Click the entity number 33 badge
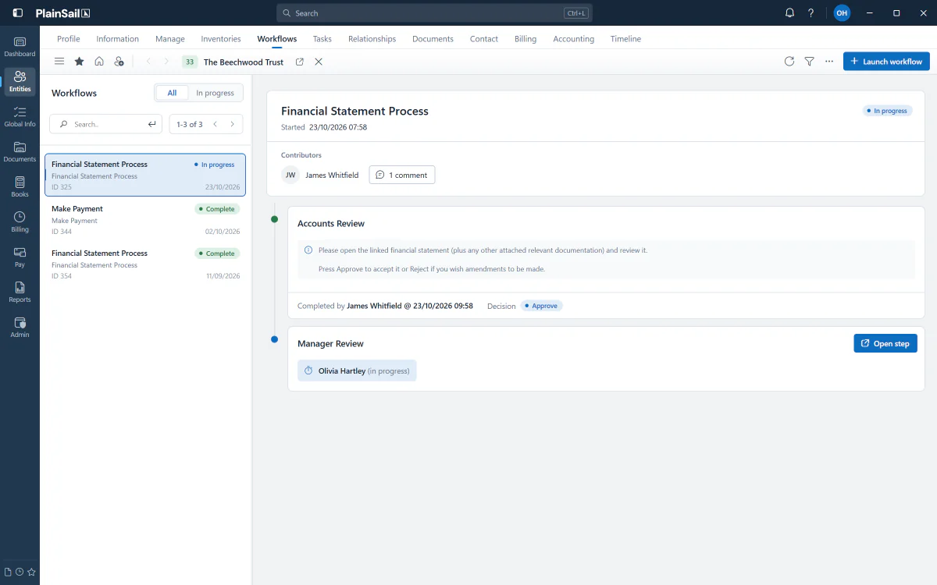Screen dimensions: 937x585 coord(190,62)
